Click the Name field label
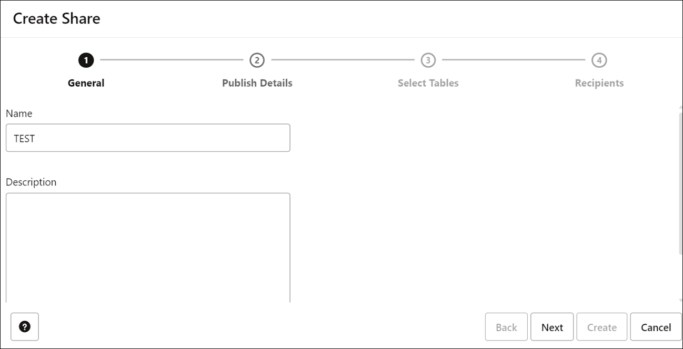Viewport: 683px width, 349px height. [x=19, y=114]
